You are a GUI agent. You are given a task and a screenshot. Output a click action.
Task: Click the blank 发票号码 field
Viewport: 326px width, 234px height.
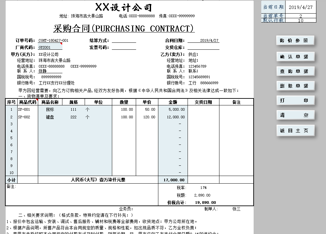tap(124, 47)
